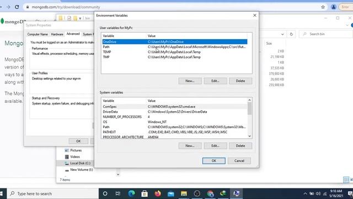Click Edit under System variables
This screenshot has height=199, width=353.
click(215, 146)
